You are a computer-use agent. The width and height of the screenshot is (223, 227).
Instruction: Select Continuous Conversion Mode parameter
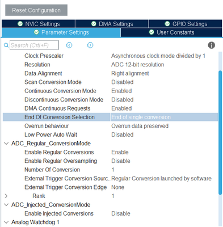60,91
